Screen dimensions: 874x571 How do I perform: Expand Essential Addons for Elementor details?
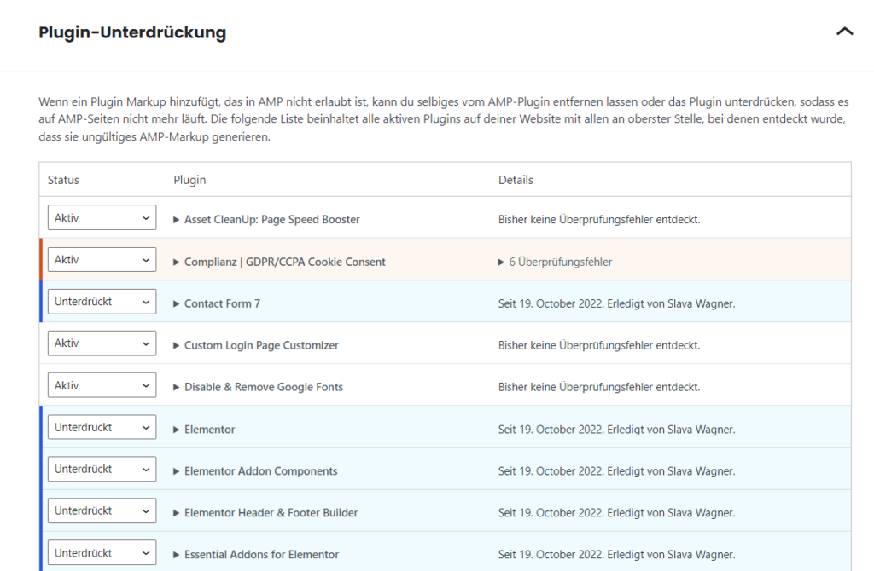pos(256,554)
